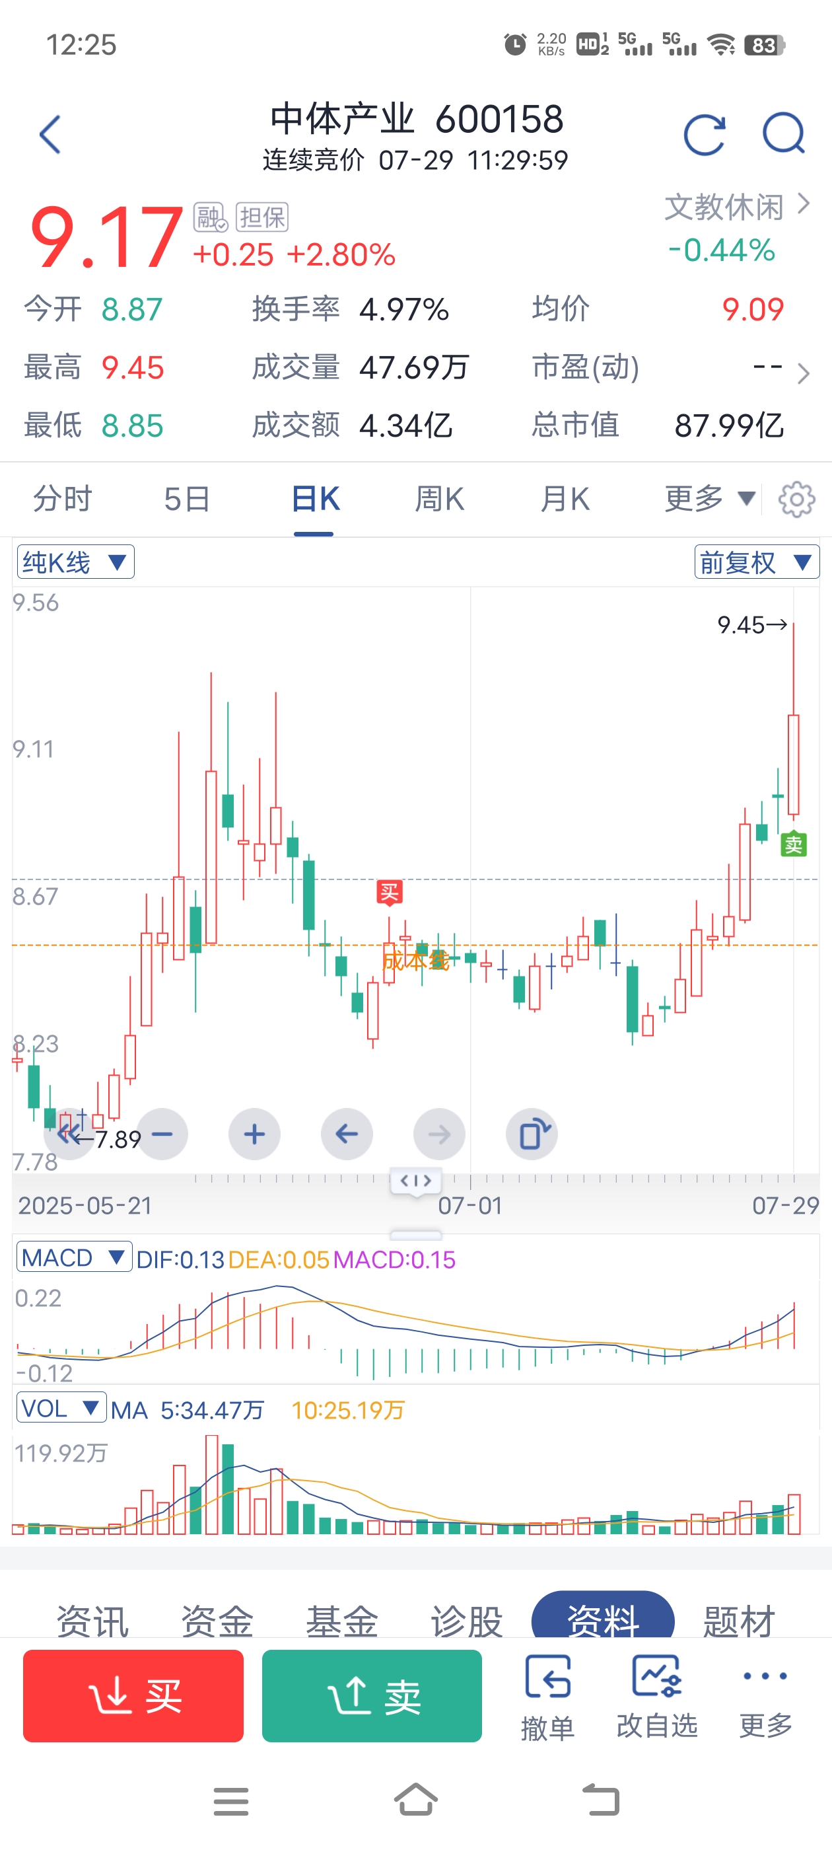Image resolution: width=832 pixels, height=1850 pixels.
Task: Open chart settings gear icon
Action: (797, 499)
